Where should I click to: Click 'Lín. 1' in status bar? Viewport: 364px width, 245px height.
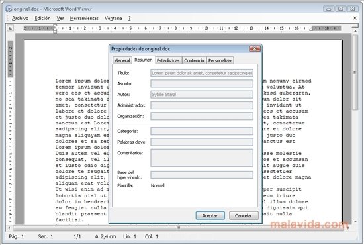(130, 236)
